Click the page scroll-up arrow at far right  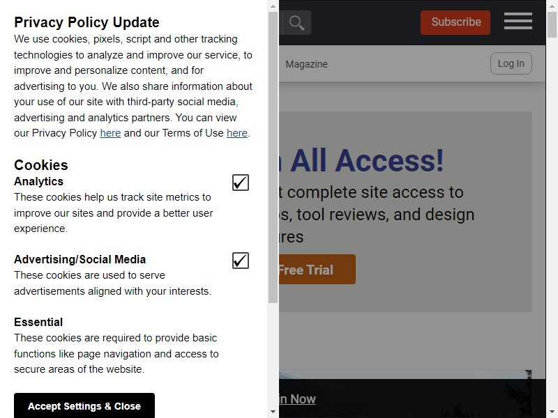[x=552, y=6]
